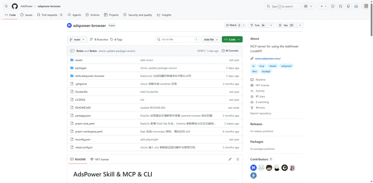
Task: Open the packages folder
Action: click(x=81, y=68)
